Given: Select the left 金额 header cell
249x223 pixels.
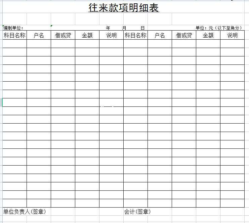Looking at the screenshot, I should click(x=87, y=35).
